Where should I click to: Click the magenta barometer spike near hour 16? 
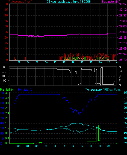79,34
